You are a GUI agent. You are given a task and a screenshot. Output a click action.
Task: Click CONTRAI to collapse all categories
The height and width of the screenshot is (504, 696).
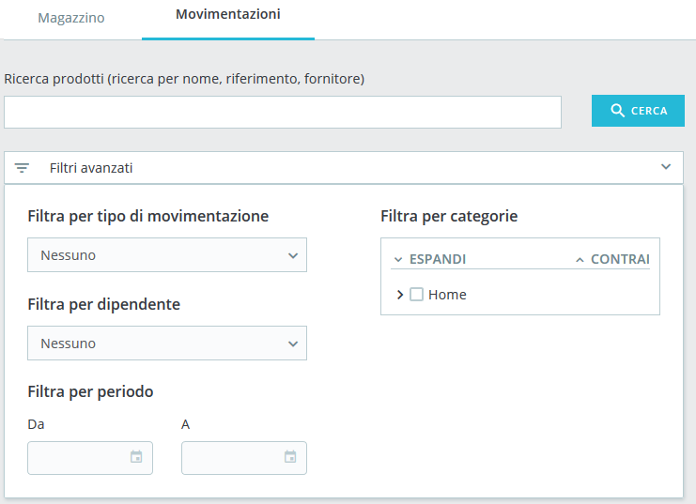click(x=620, y=259)
